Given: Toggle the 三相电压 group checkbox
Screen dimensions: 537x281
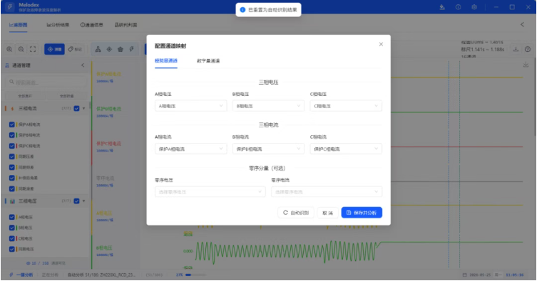Looking at the screenshot, I should tap(77, 201).
